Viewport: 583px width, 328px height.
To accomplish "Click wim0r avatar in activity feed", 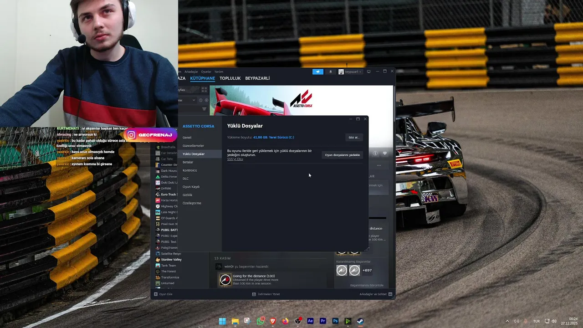I will (219, 266).
